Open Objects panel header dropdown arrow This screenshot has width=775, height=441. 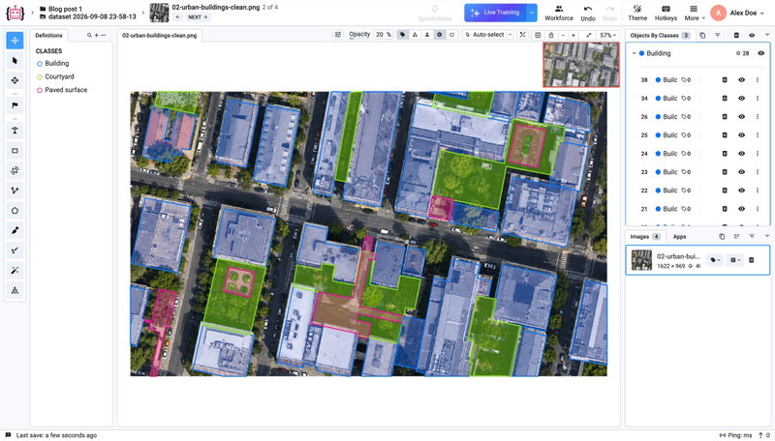[x=766, y=35]
